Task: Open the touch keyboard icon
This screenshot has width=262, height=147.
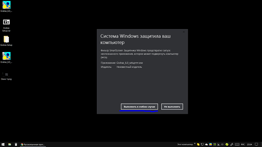Action: [x=237, y=144]
